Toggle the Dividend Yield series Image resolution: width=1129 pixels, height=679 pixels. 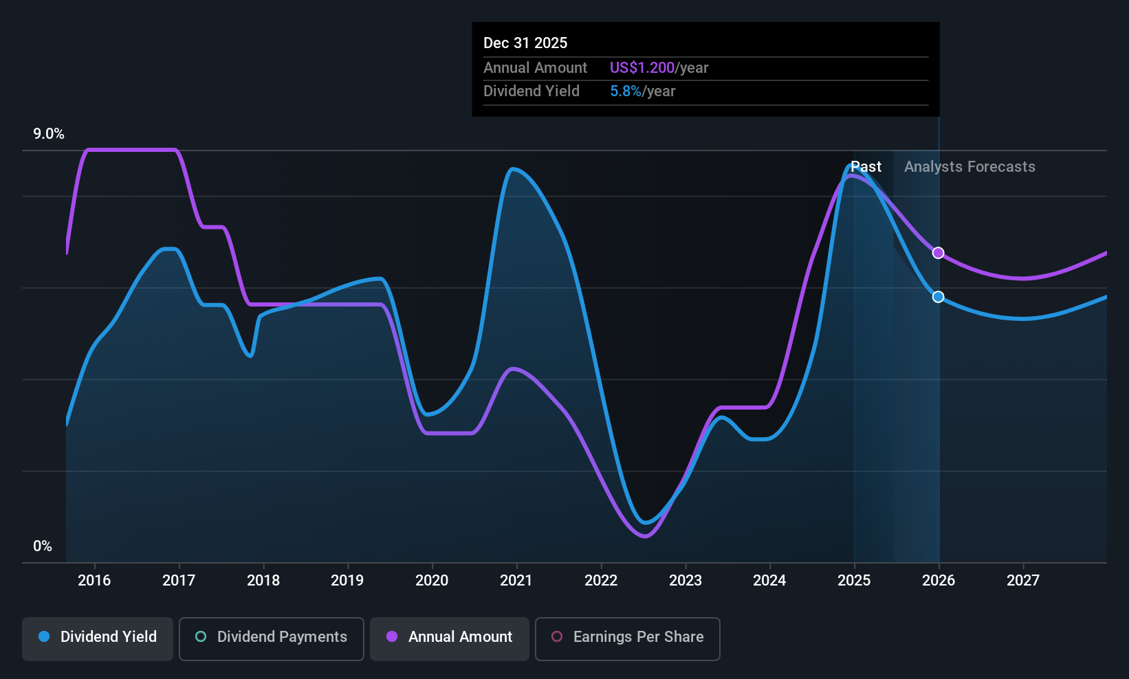pyautogui.click(x=98, y=639)
